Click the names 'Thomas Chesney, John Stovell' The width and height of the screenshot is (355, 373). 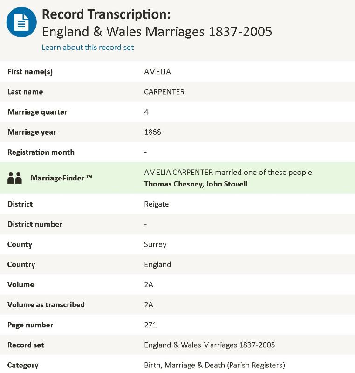point(196,184)
